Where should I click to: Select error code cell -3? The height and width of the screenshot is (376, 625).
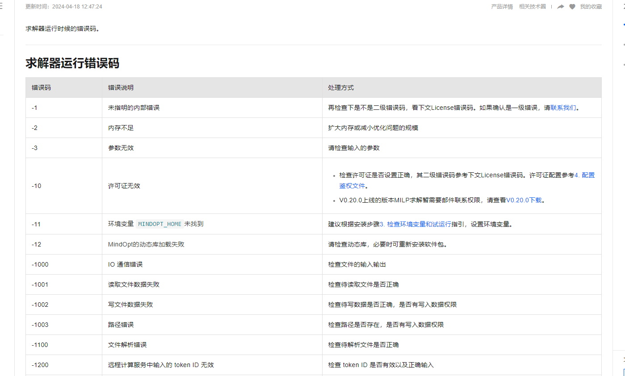(64, 148)
